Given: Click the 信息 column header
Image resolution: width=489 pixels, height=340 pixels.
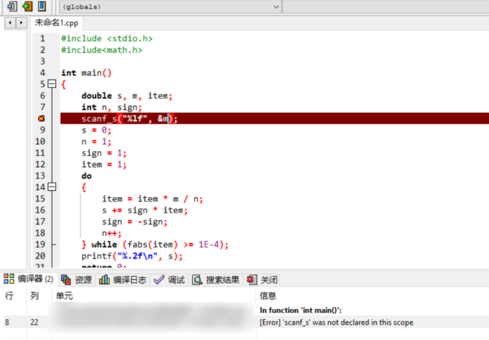Looking at the screenshot, I should (x=268, y=296).
